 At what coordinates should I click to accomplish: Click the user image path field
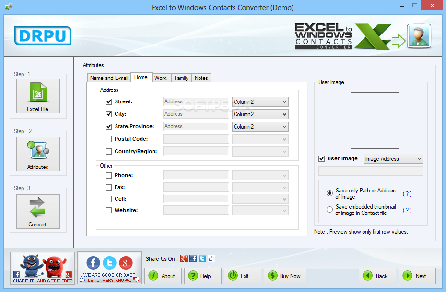(x=371, y=171)
